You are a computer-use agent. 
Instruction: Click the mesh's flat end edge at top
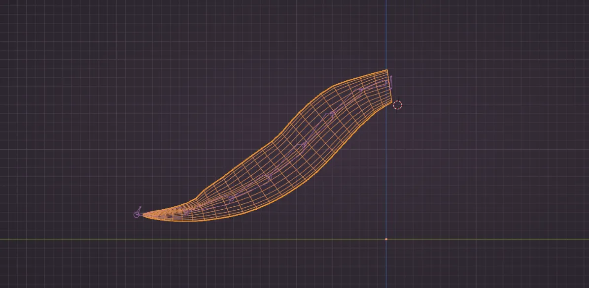389,86
